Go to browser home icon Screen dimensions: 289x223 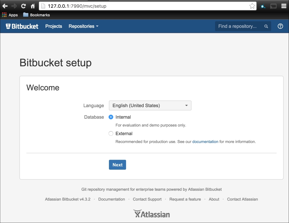coord(33,6)
